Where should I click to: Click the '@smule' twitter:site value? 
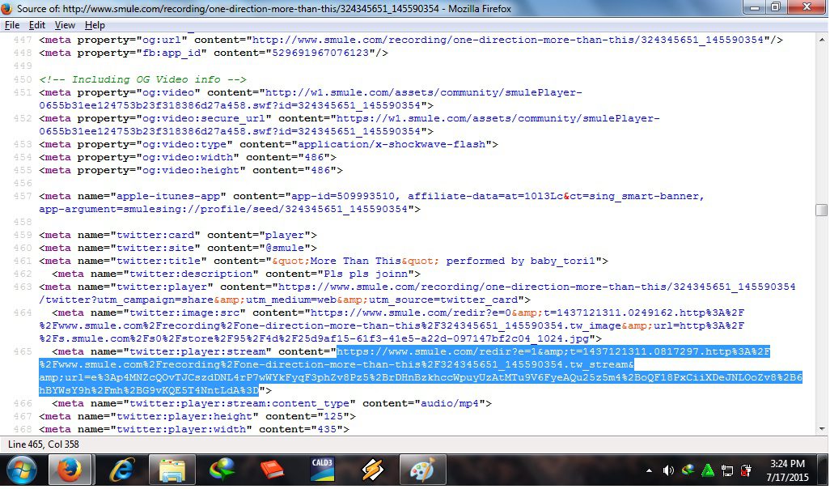coord(285,248)
